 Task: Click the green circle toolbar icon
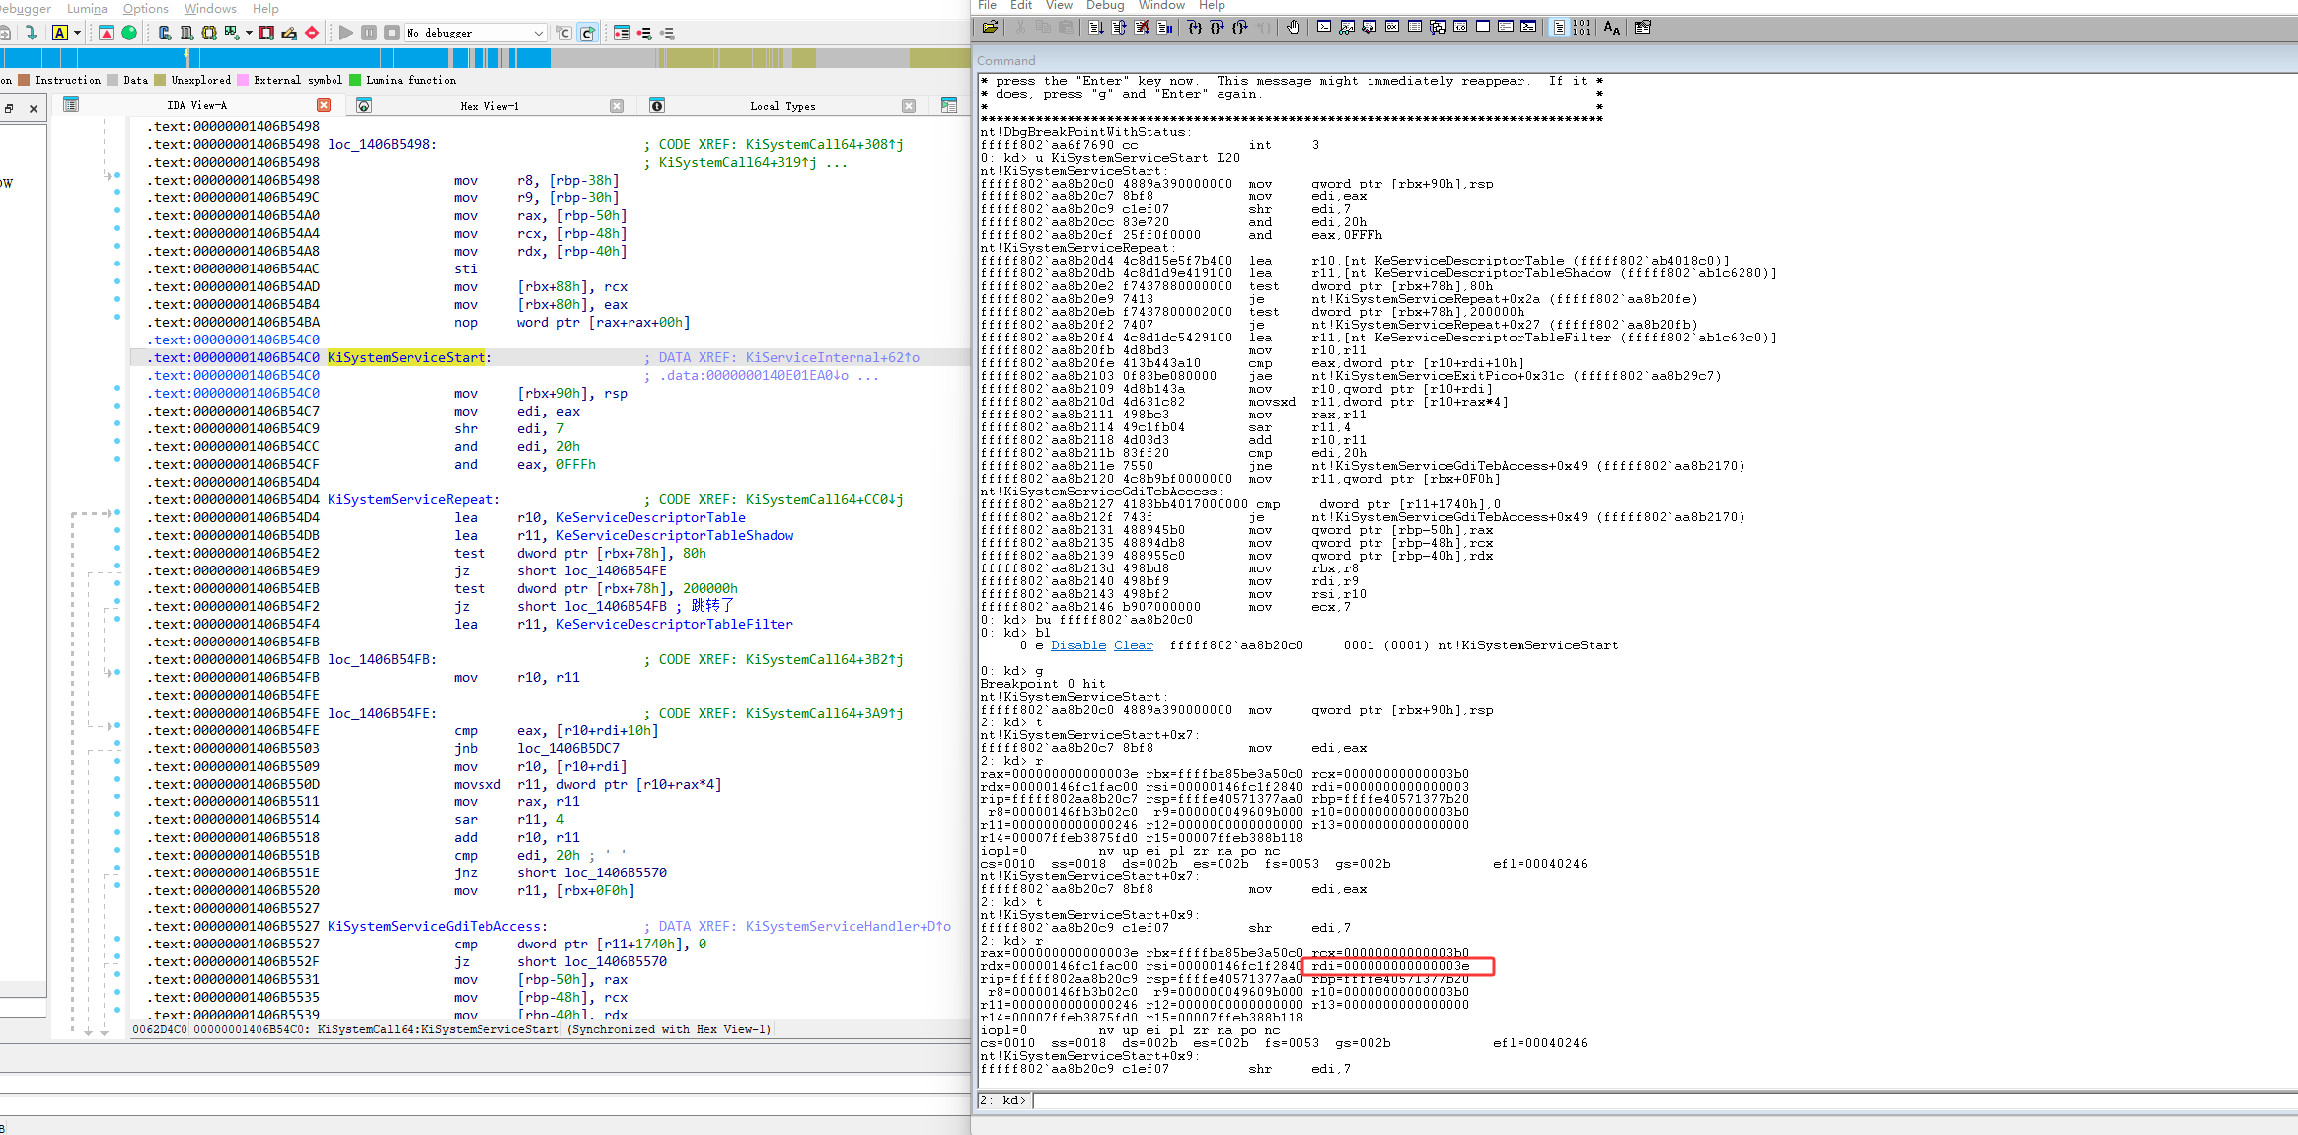(x=129, y=33)
